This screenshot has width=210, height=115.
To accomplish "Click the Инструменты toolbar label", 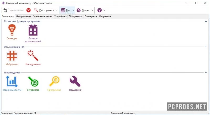I will pos(47,10).
